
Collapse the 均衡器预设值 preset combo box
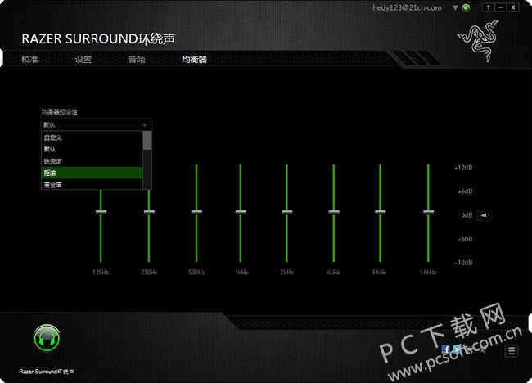[x=97, y=125]
